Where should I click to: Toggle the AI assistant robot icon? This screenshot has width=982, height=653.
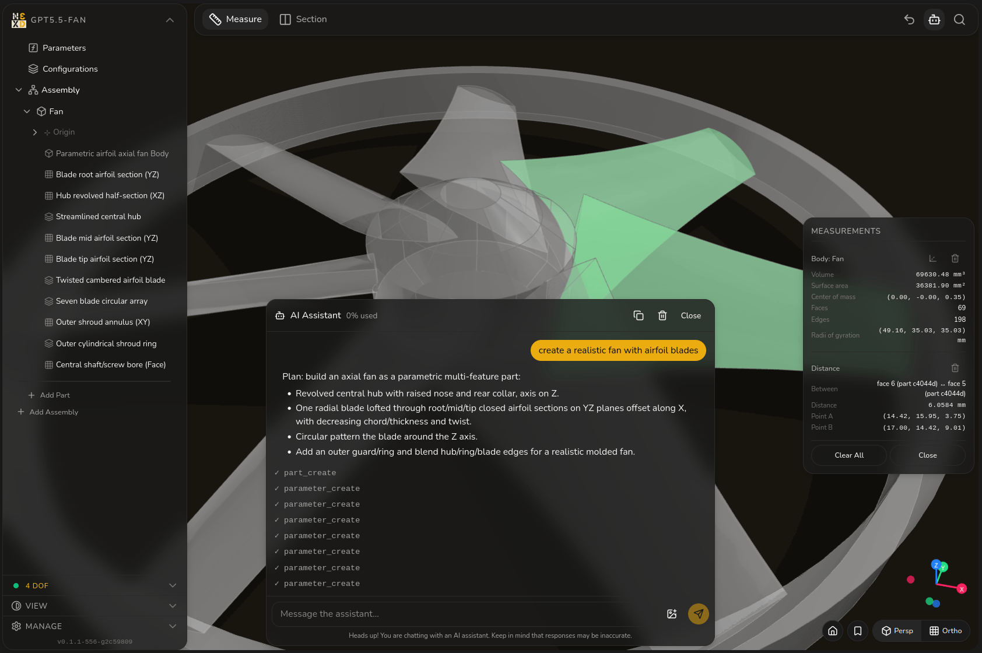click(x=934, y=20)
